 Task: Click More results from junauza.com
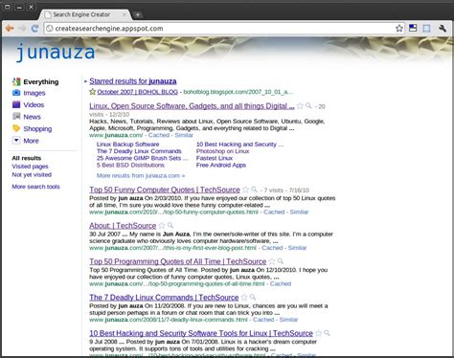(x=141, y=176)
